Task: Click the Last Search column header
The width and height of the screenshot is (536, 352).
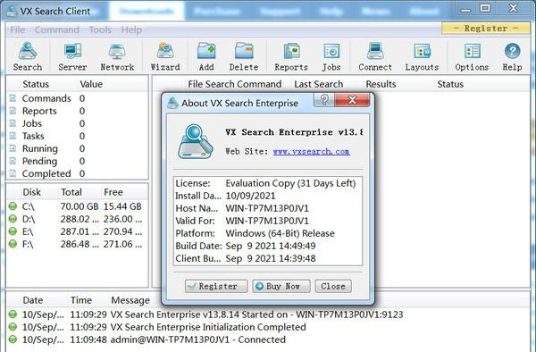Action: coord(319,84)
